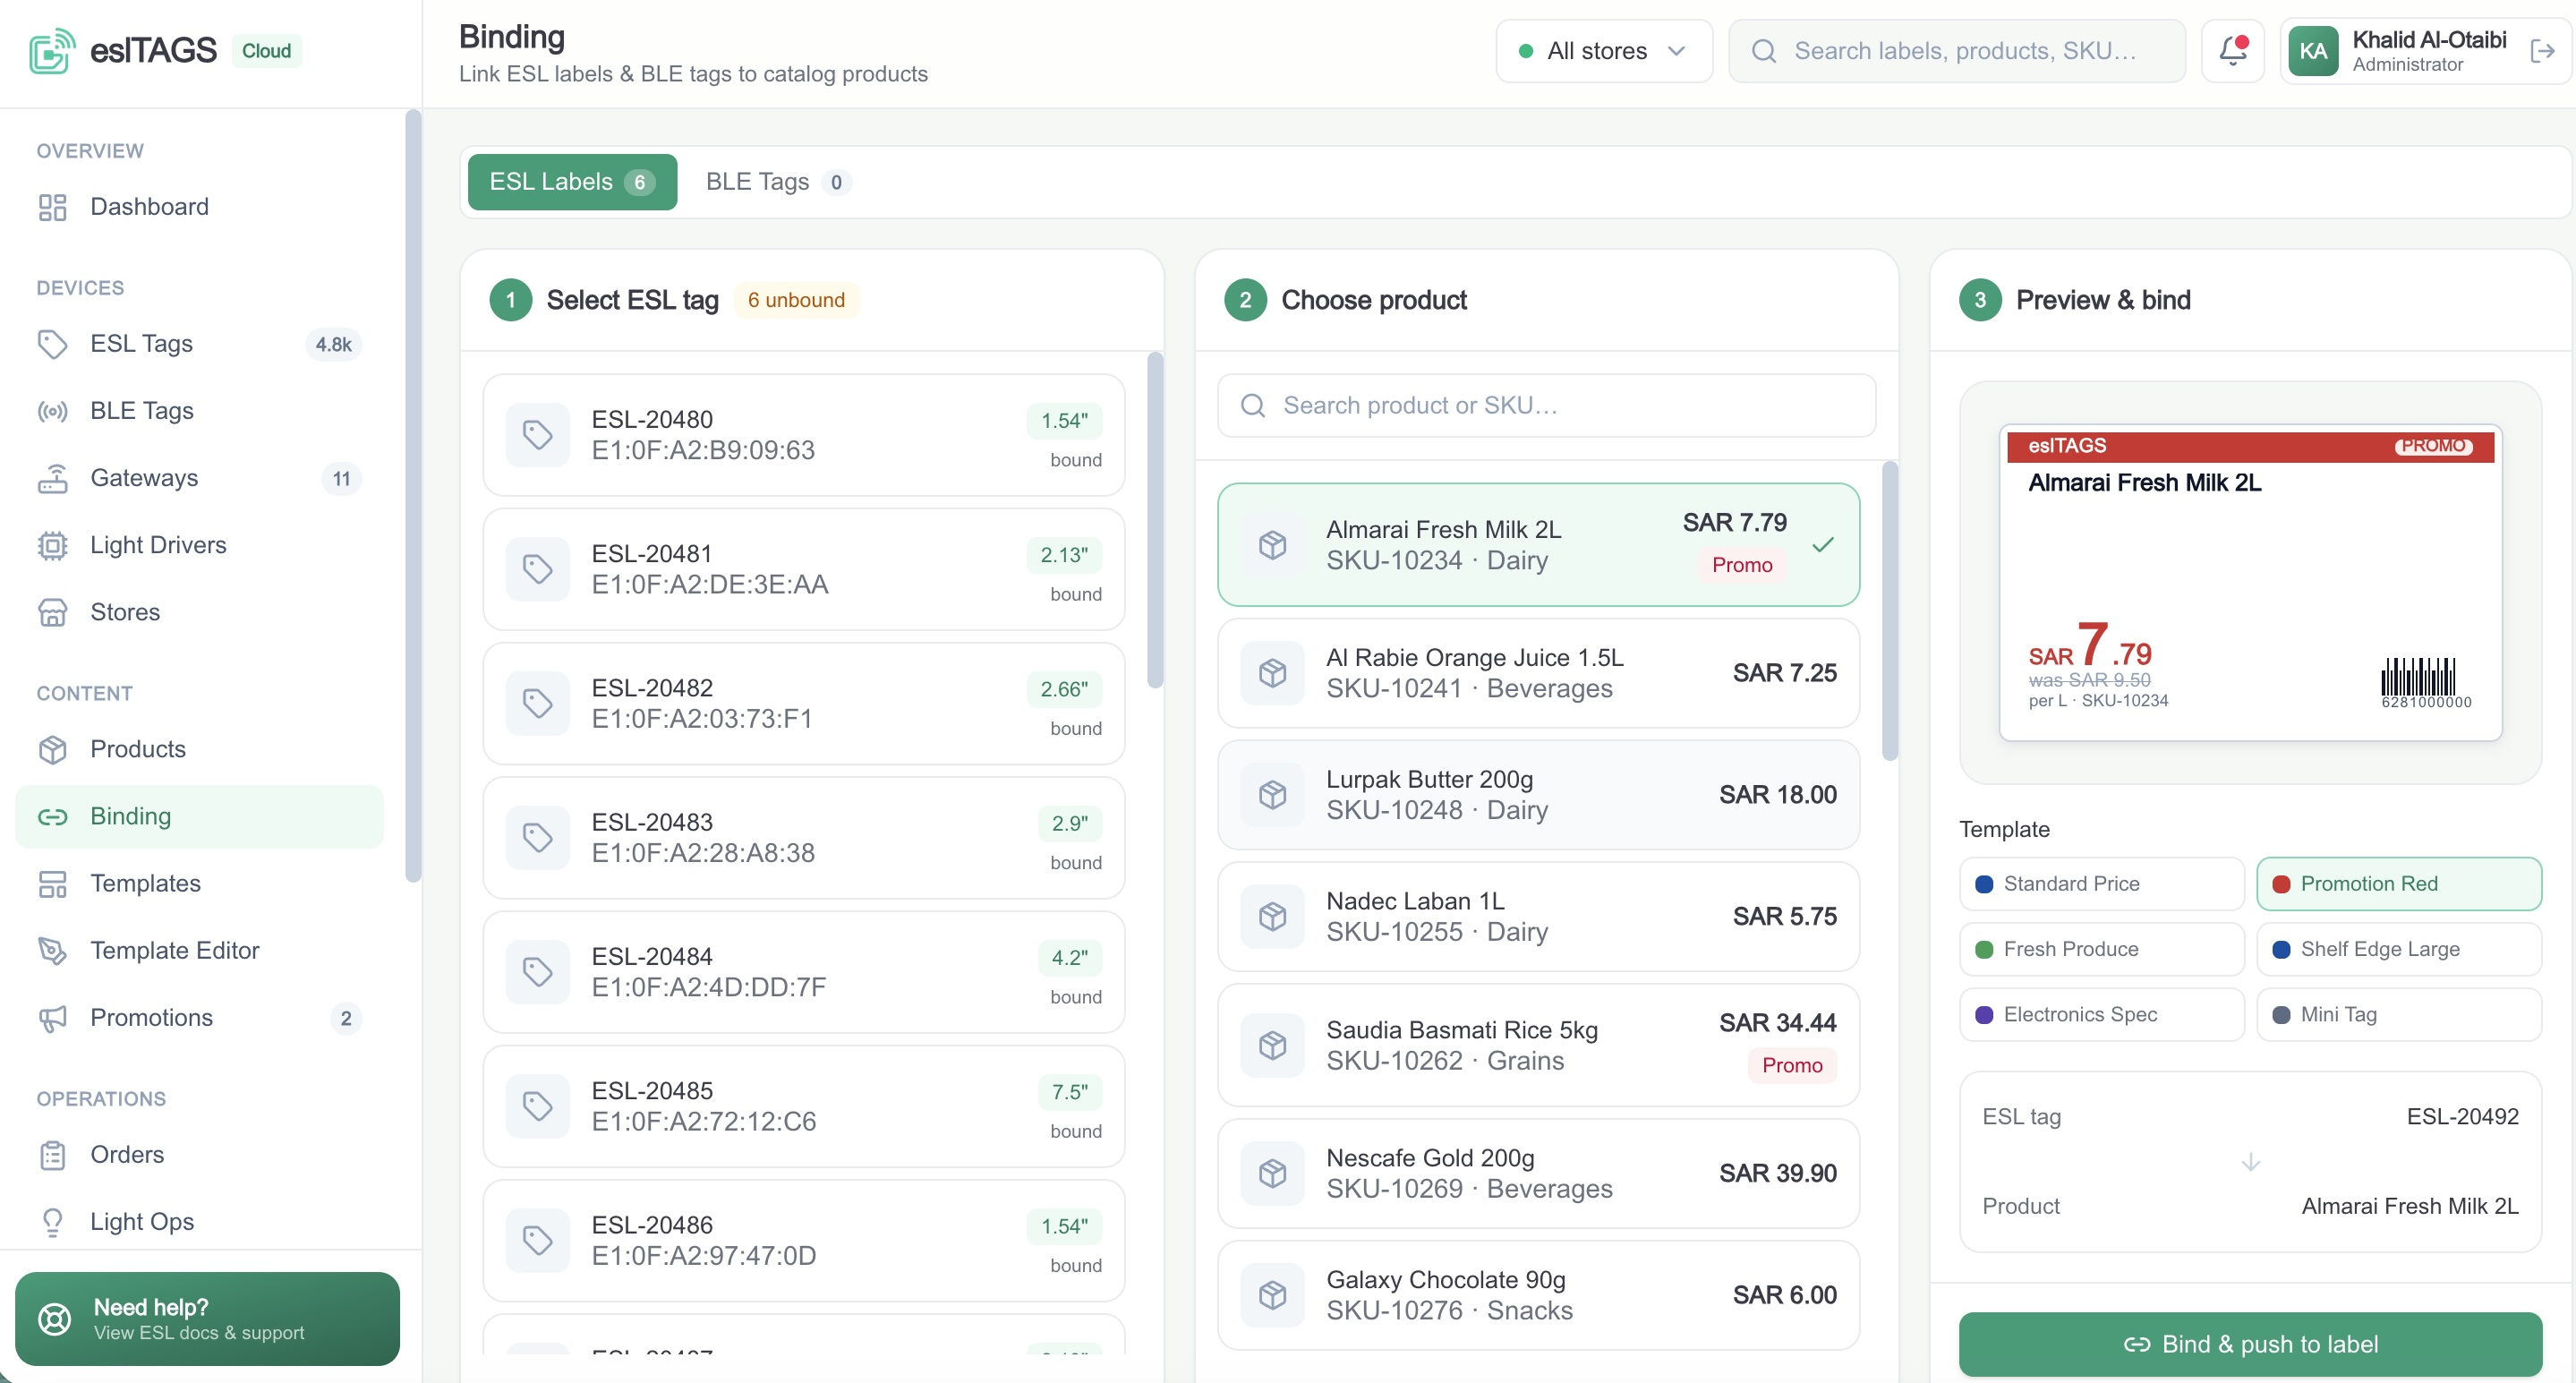Click the logout icon
Image resolution: width=2576 pixels, height=1383 pixels.
(2541, 51)
